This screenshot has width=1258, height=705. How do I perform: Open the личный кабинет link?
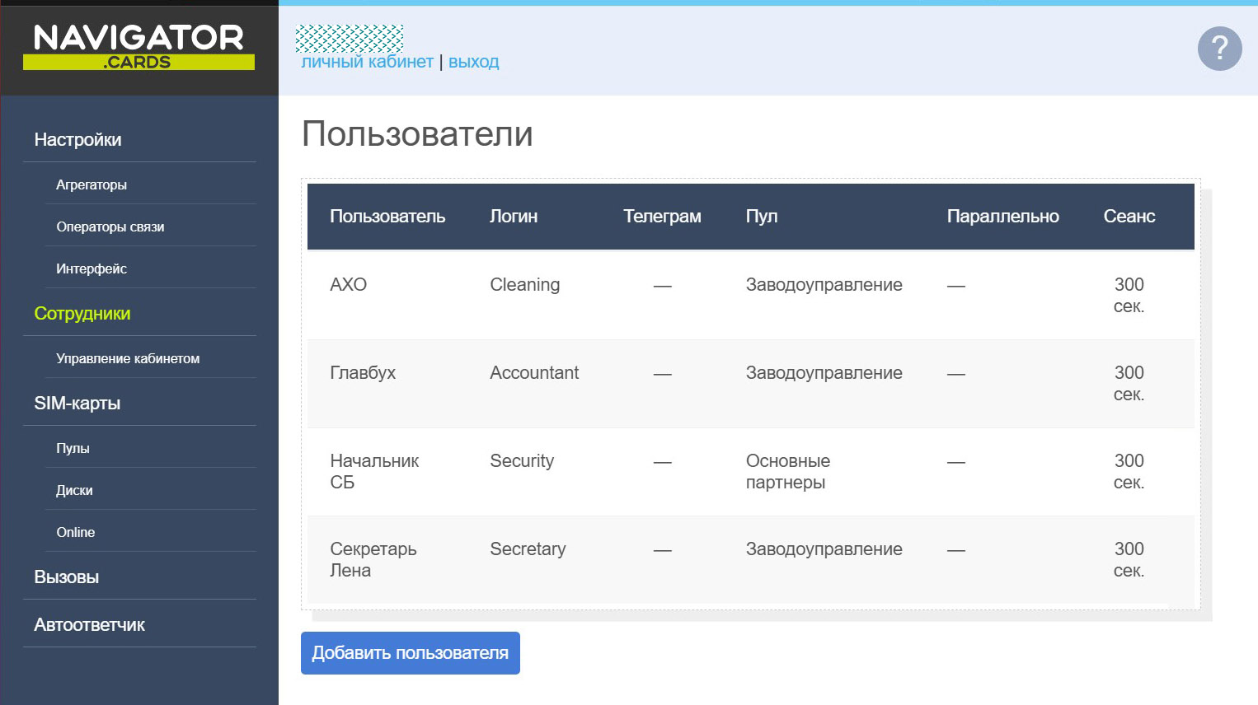pos(367,62)
